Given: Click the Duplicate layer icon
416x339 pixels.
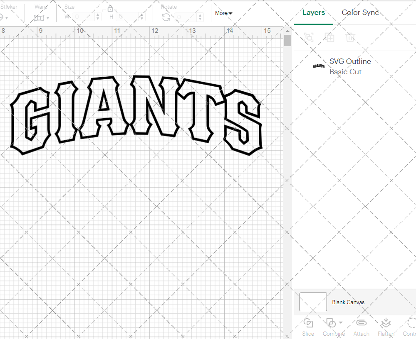Looking at the screenshot, I should (330, 37).
